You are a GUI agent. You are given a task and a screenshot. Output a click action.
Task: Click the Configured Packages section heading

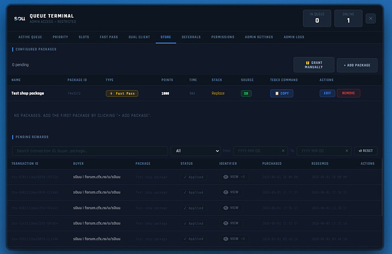[36, 49]
